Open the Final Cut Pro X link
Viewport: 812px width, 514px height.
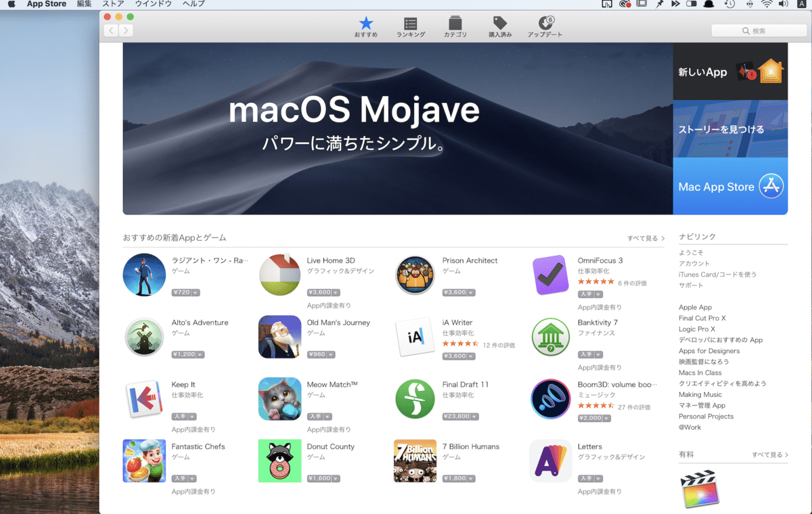click(x=702, y=318)
